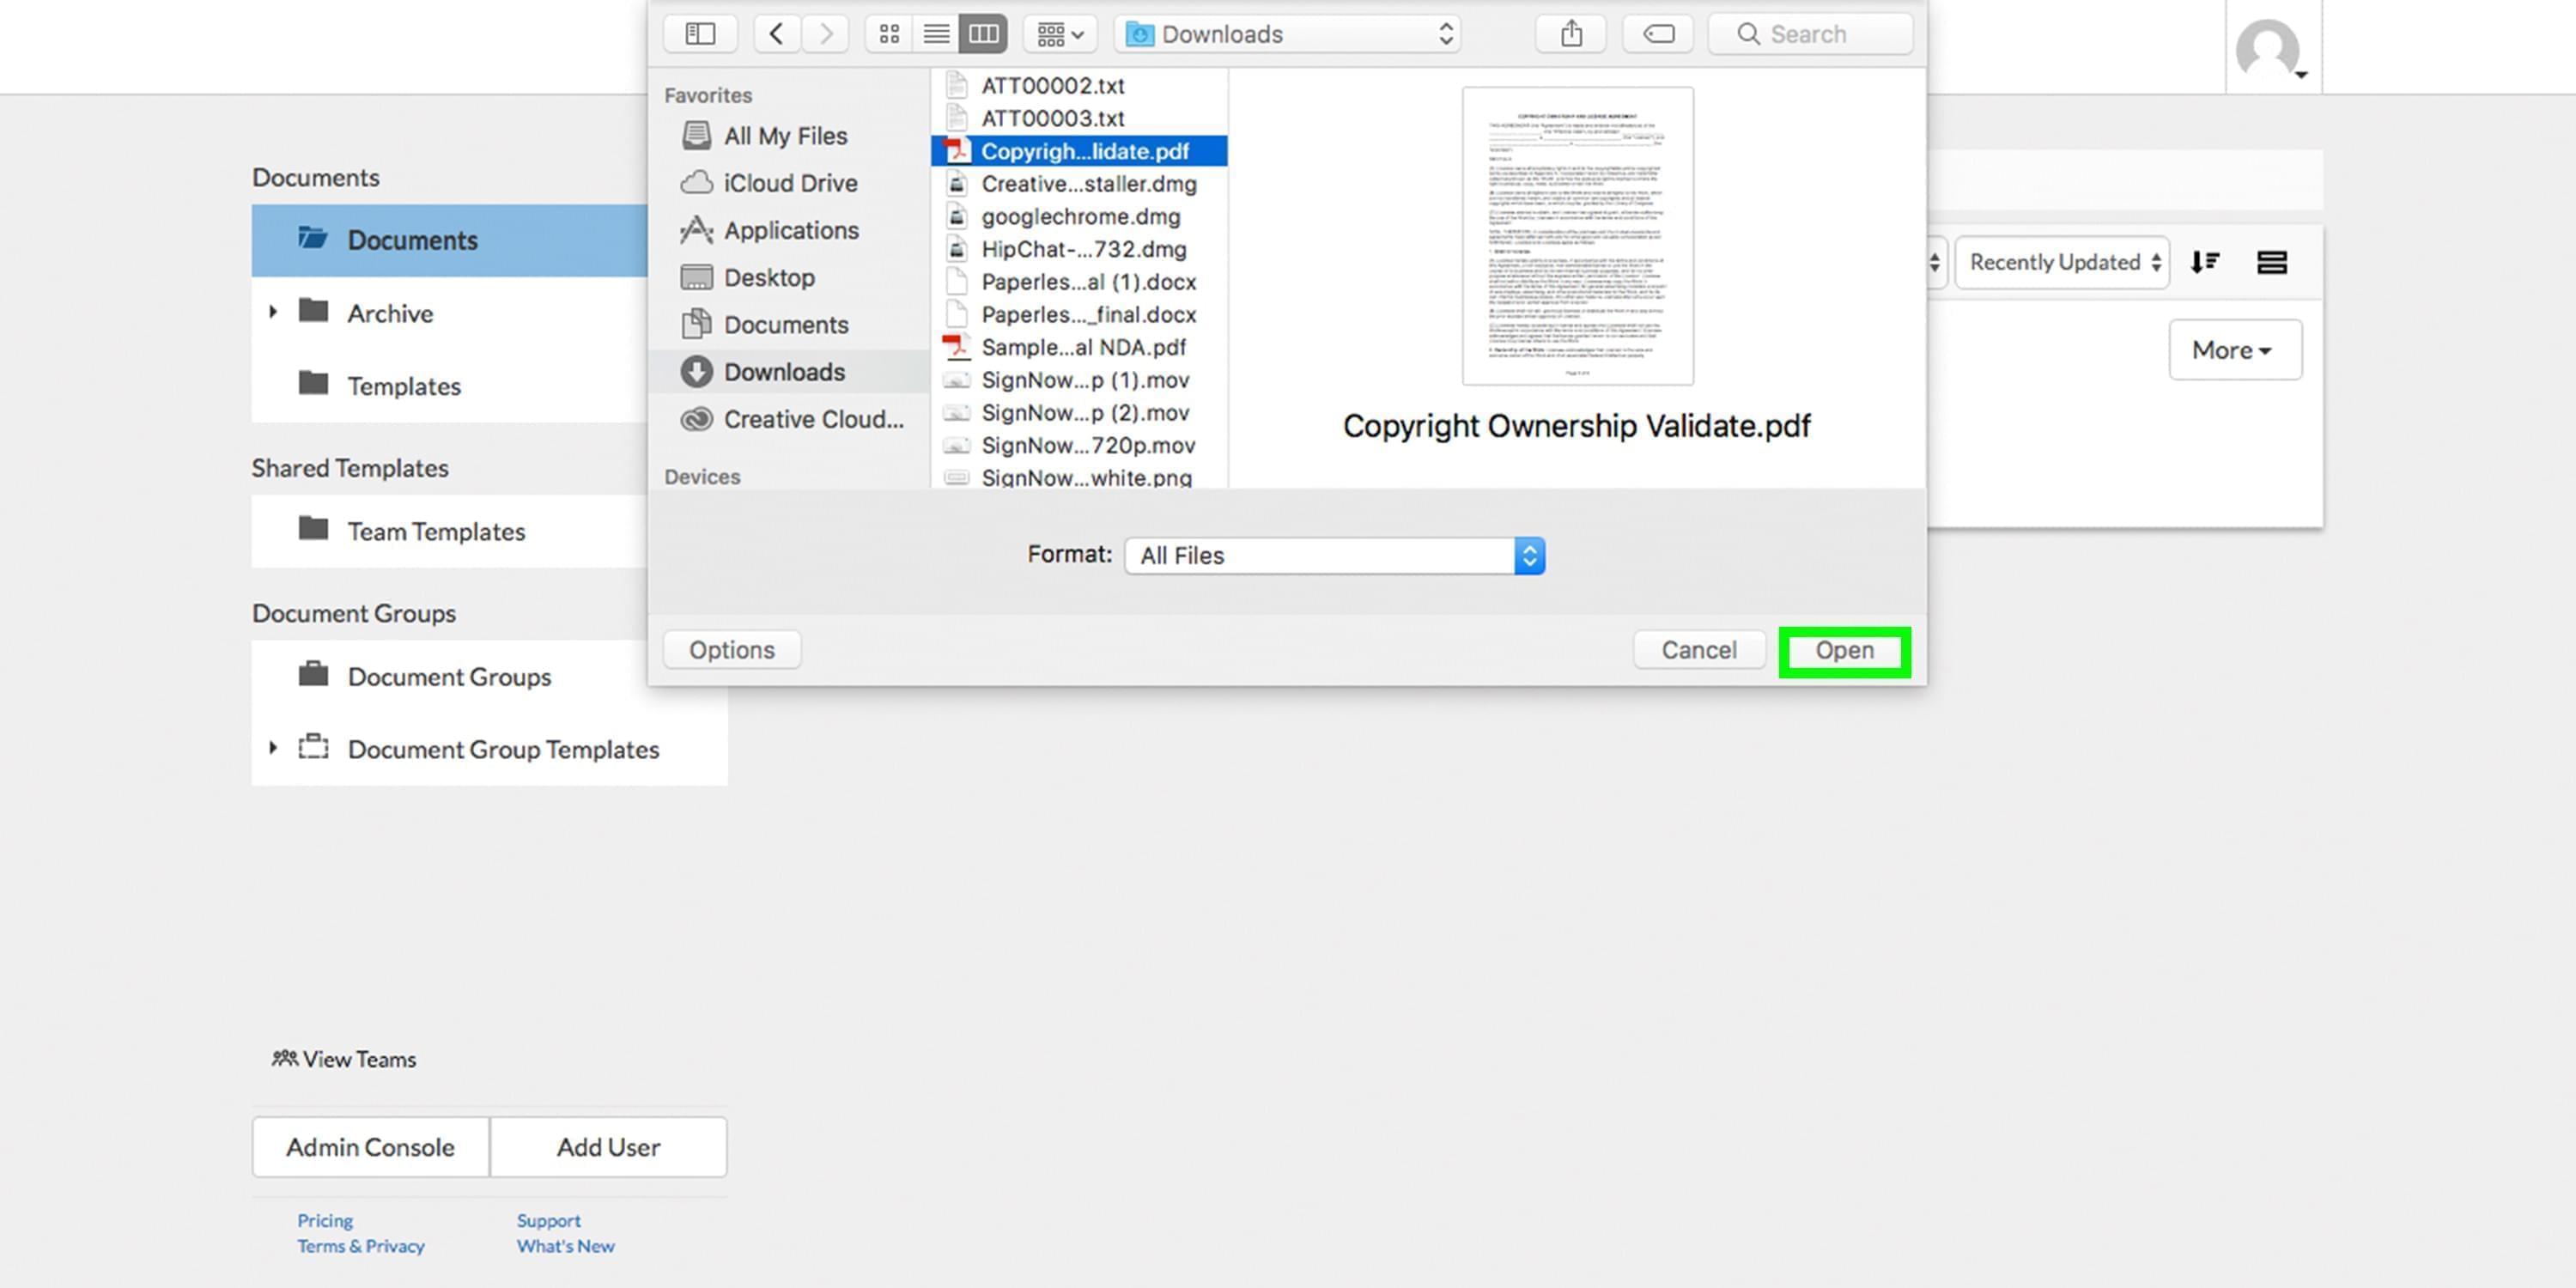The width and height of the screenshot is (2576, 1288).
Task: Click the sidebar toggle icon in the dialog
Action: pos(700,33)
